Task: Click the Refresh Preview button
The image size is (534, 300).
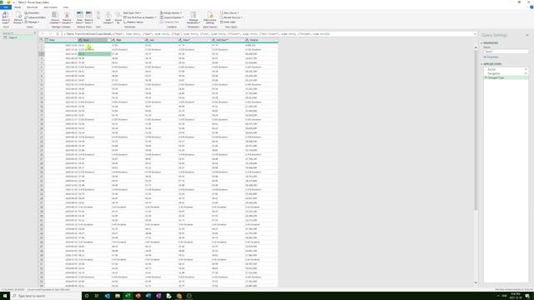Action: 18,17
